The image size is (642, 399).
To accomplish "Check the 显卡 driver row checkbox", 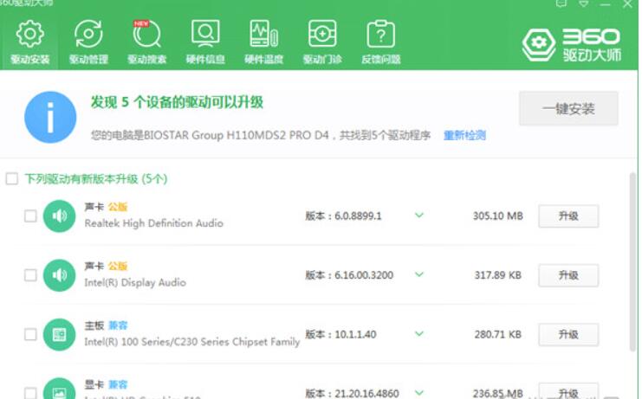I will pos(30,393).
